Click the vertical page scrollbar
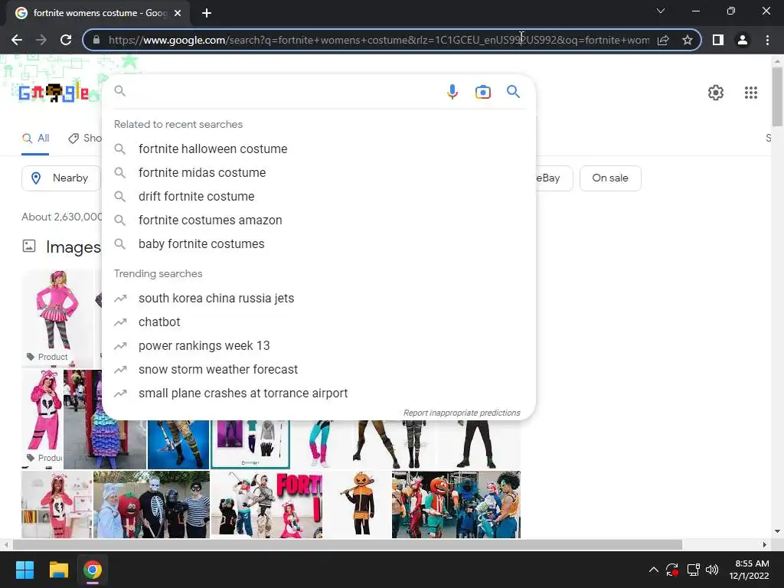784x588 pixels. click(x=777, y=97)
